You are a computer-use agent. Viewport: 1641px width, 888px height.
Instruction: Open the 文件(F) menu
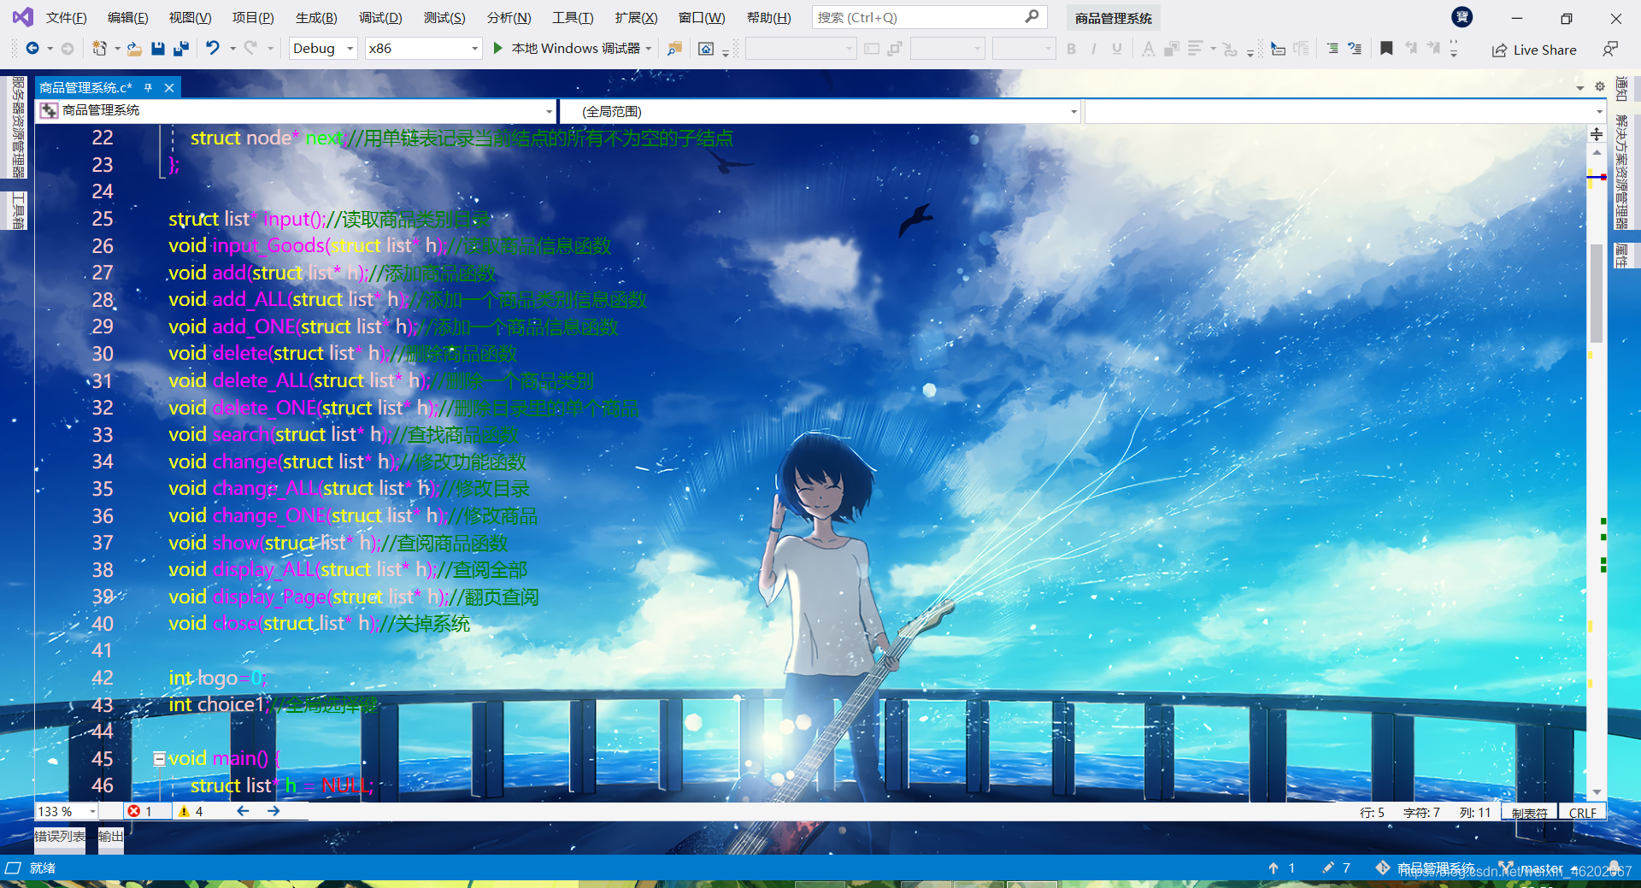66,18
